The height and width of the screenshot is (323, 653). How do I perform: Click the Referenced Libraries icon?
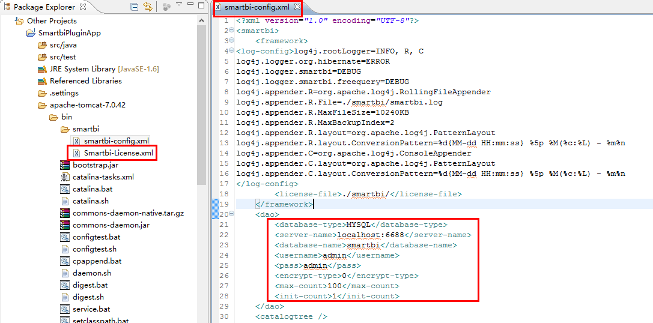42,81
